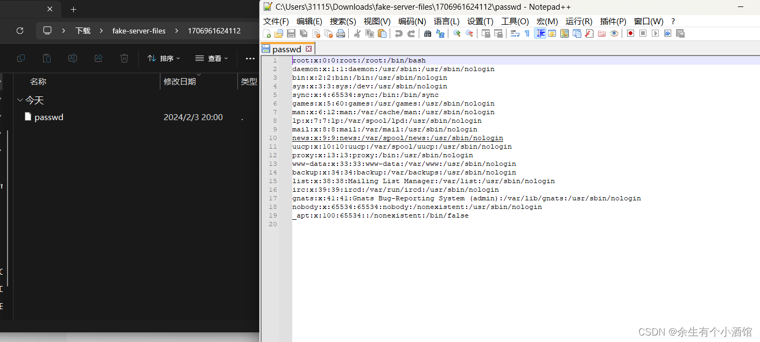This screenshot has width=760, height=342.
Task: Open the Document List panel icon
Action: 577,33
